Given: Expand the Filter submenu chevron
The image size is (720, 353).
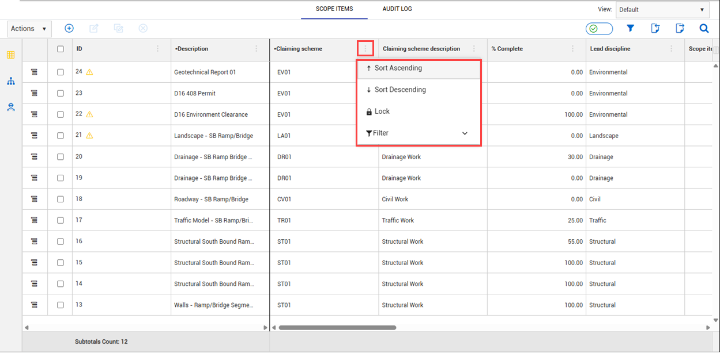Looking at the screenshot, I should (x=465, y=133).
